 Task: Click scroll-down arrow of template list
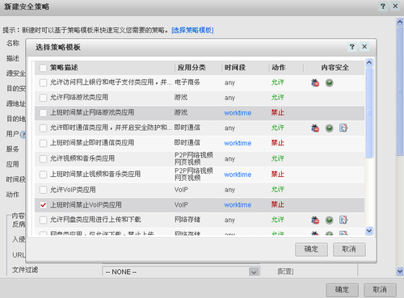(x=369, y=231)
